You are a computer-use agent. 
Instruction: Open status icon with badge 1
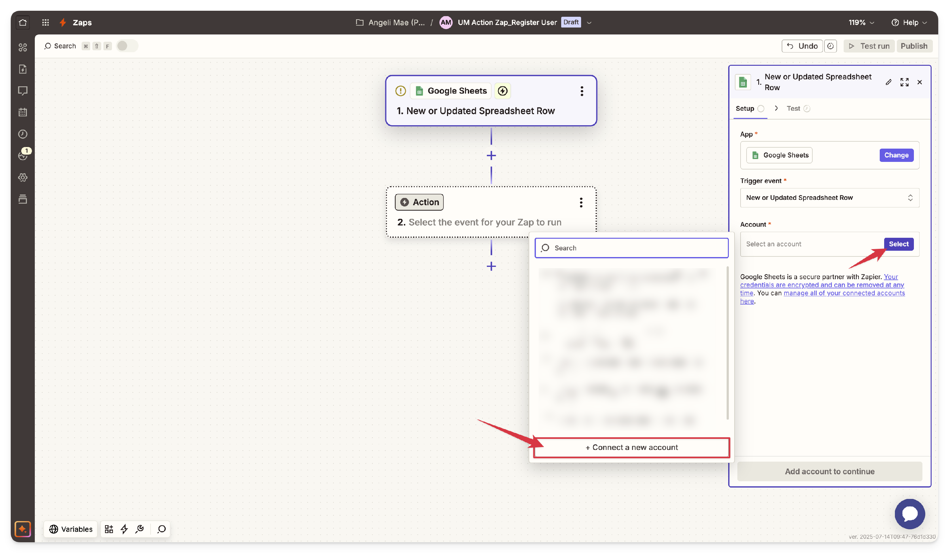(x=23, y=155)
